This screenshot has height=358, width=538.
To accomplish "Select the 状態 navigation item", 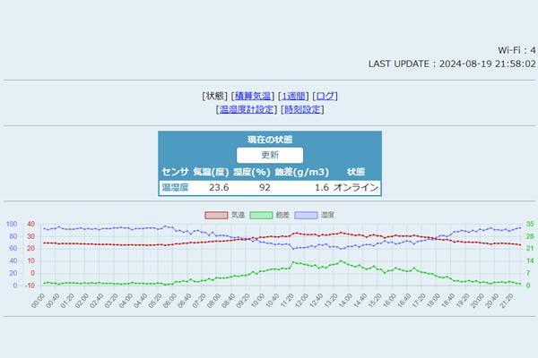I will [214, 96].
